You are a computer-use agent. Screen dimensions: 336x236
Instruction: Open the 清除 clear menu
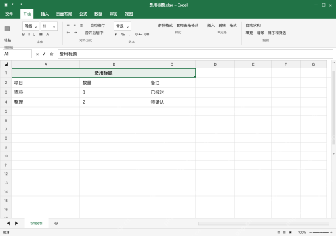coord(261,33)
